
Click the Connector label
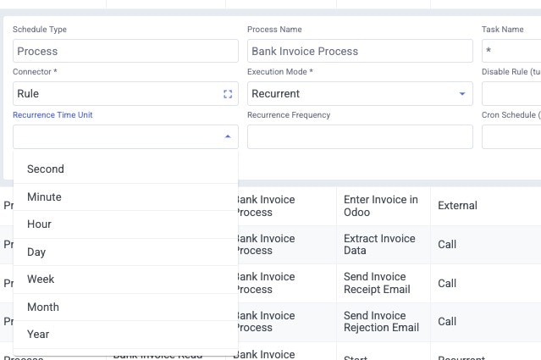[x=35, y=72]
